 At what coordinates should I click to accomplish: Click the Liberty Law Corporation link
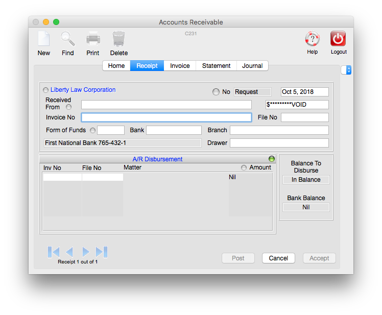(x=83, y=90)
